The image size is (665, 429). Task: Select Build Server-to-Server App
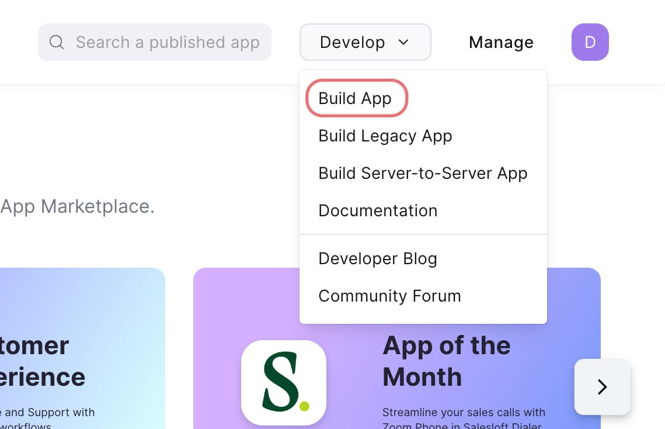point(422,173)
